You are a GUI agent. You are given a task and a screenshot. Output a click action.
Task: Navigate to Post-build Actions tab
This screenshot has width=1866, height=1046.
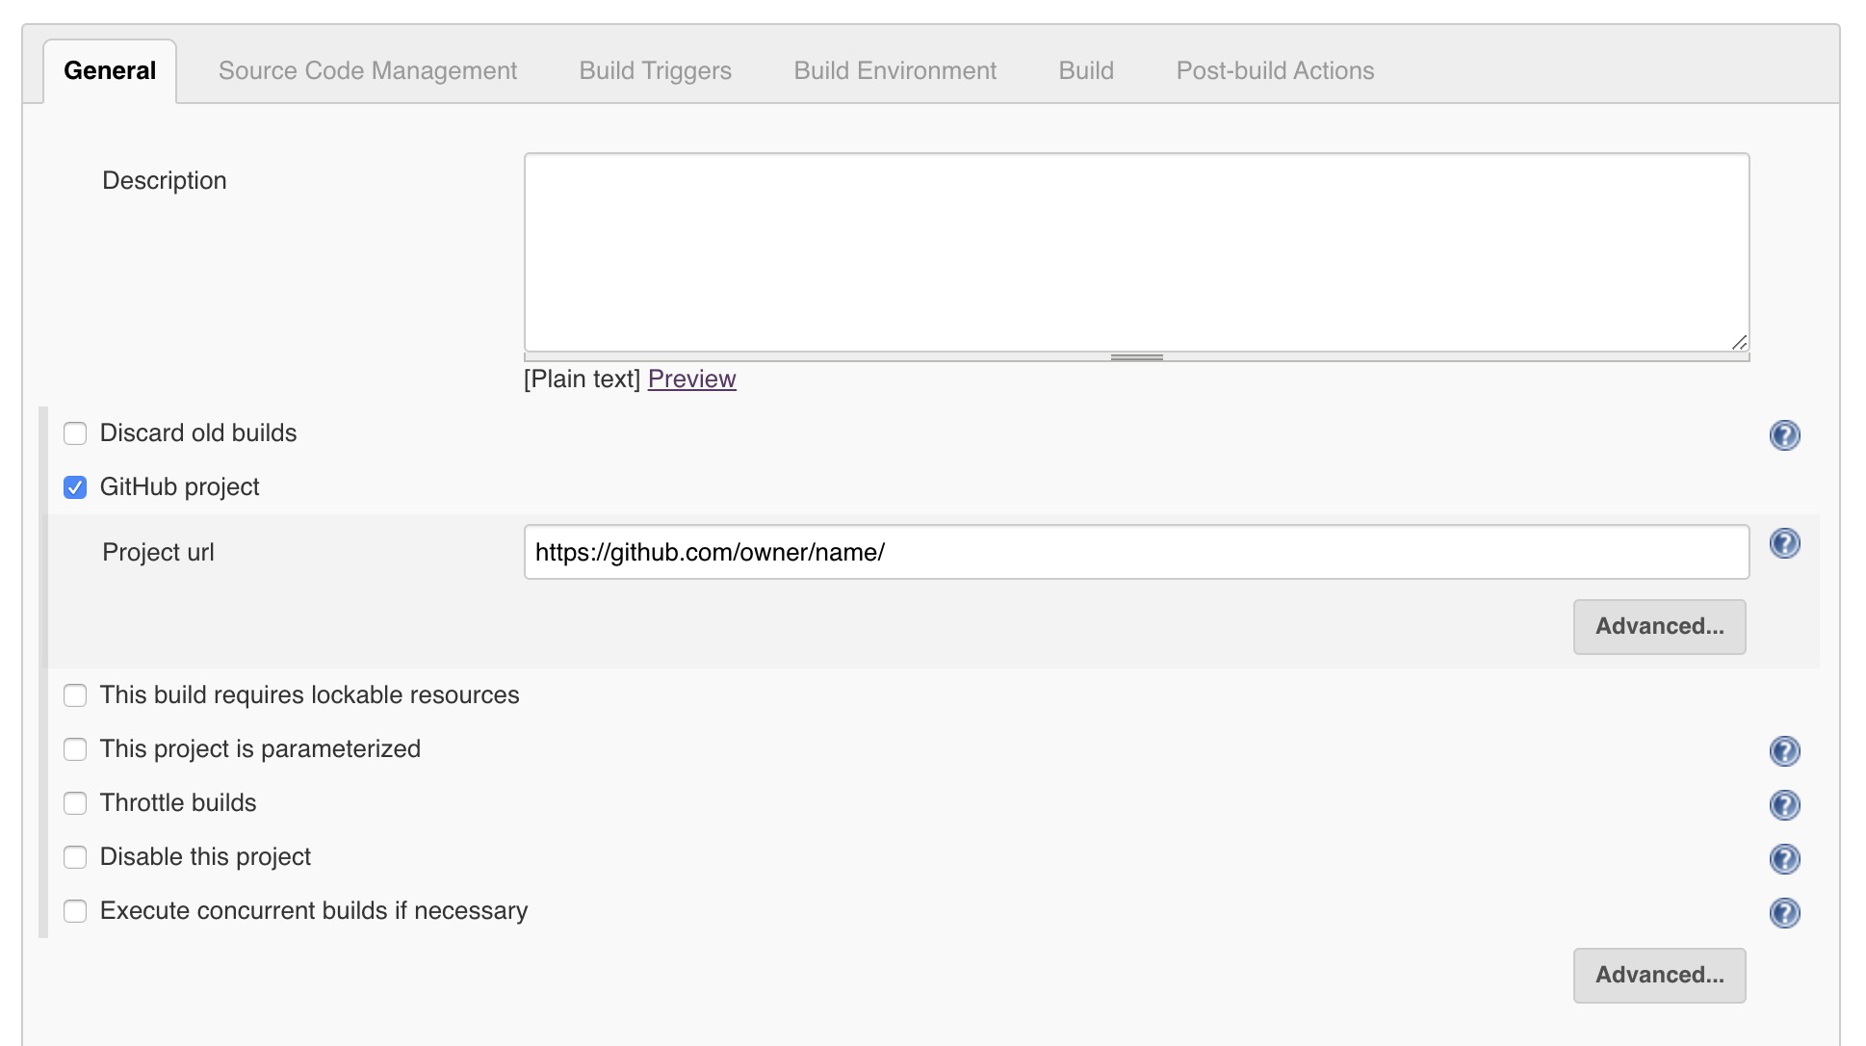click(1274, 70)
